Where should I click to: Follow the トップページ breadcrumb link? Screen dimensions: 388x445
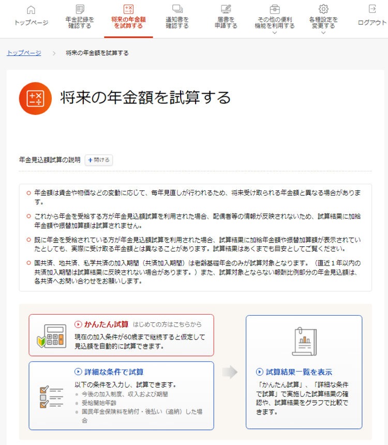(x=24, y=53)
